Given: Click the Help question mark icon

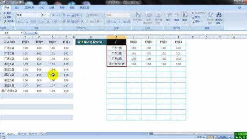Looking at the screenshot, I should pyautogui.click(x=240, y=8).
